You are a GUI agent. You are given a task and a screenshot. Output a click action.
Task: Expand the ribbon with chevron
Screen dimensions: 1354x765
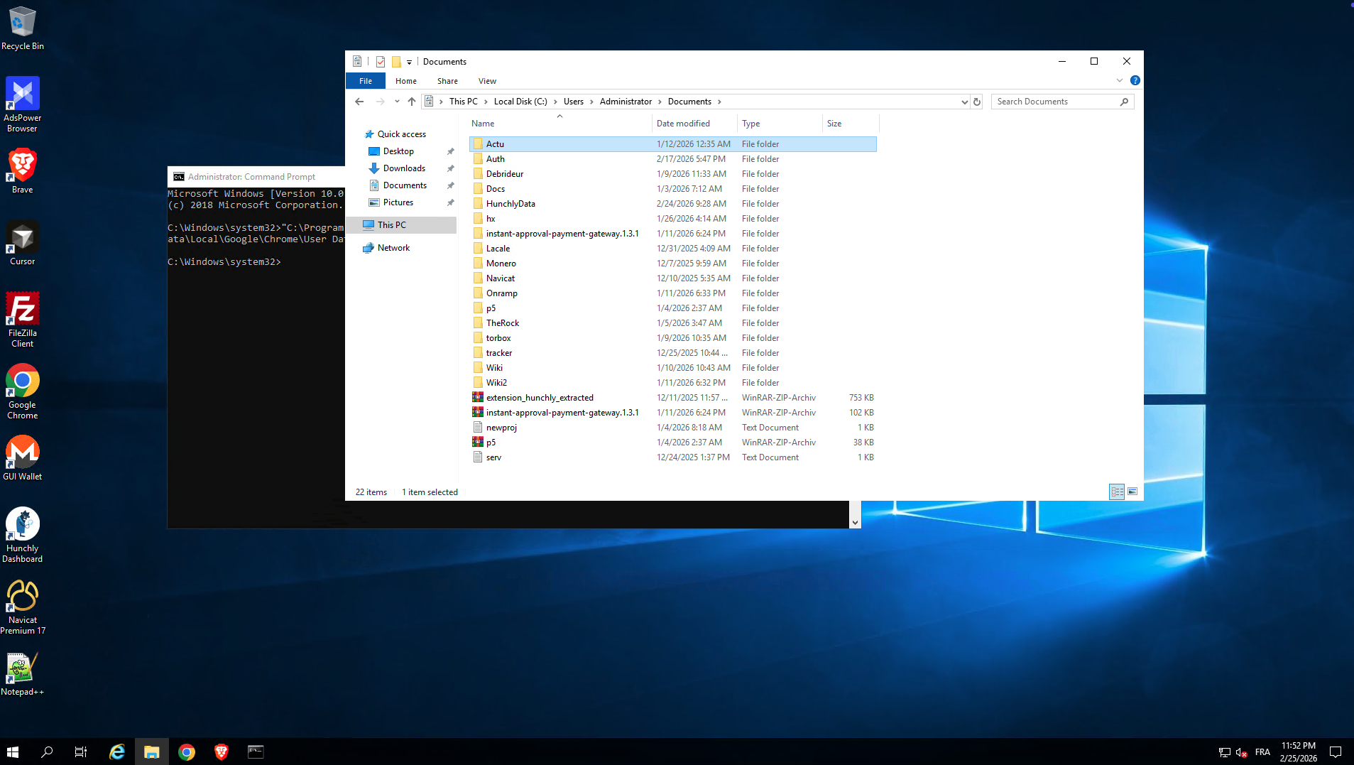coord(1120,81)
